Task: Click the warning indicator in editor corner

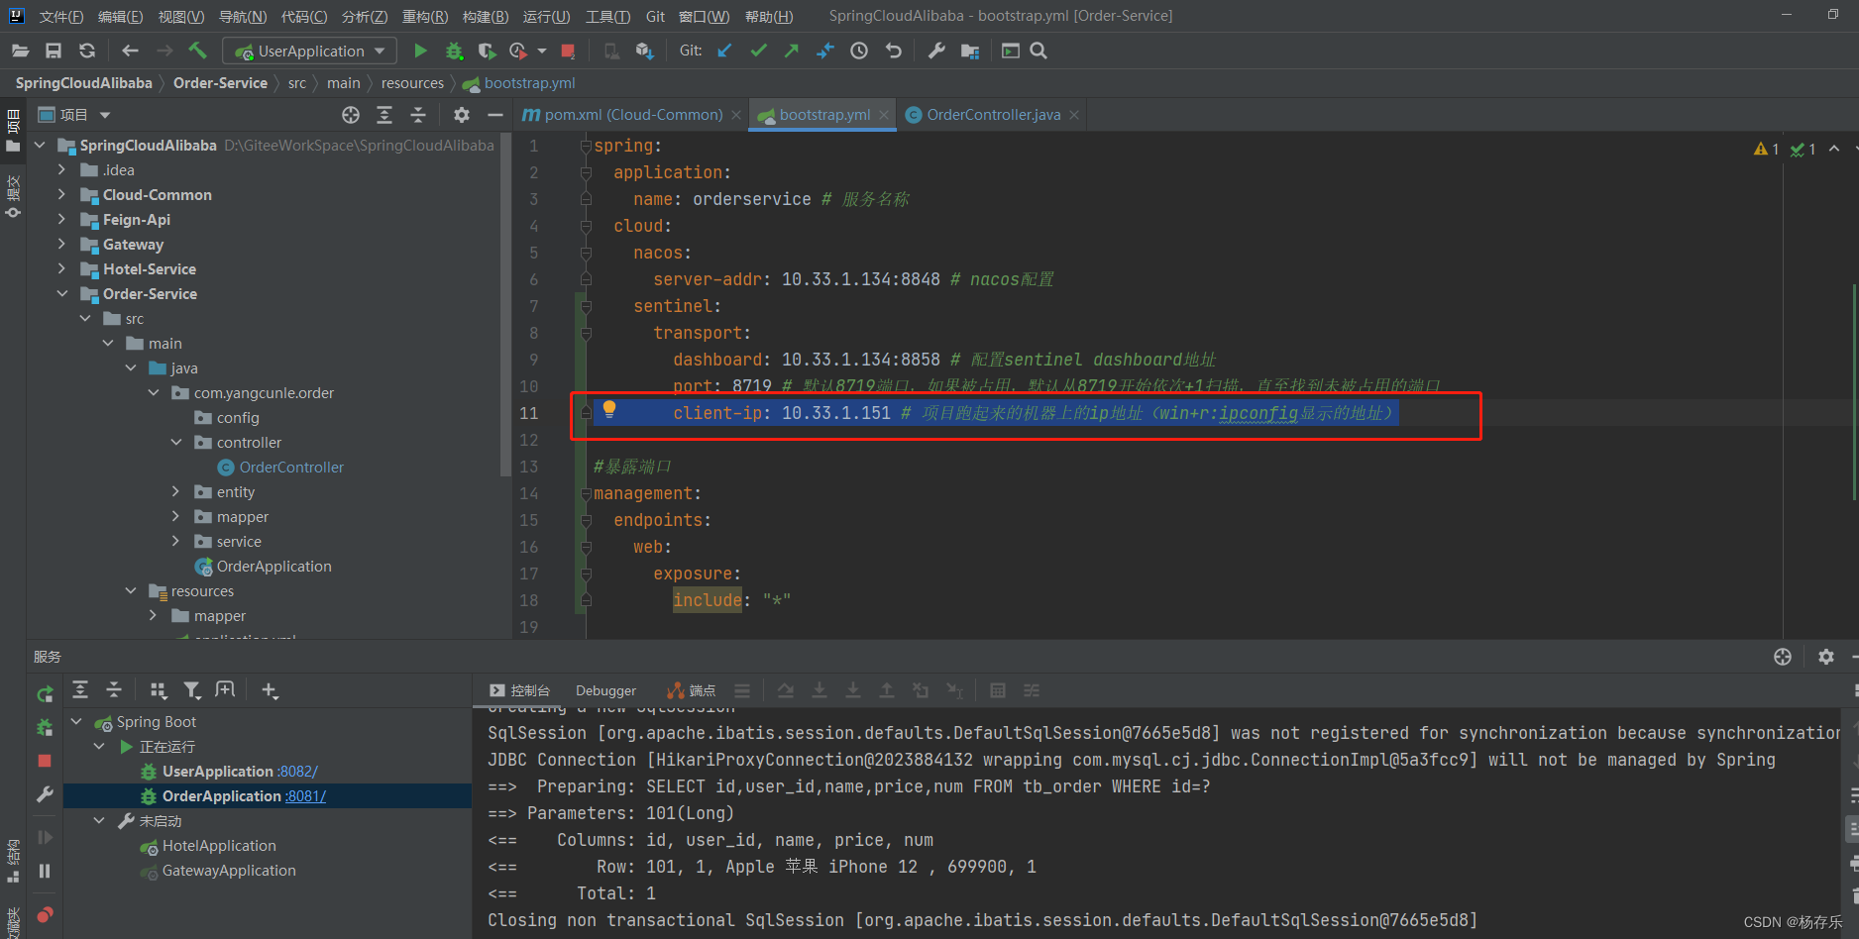Action: tap(1766, 149)
